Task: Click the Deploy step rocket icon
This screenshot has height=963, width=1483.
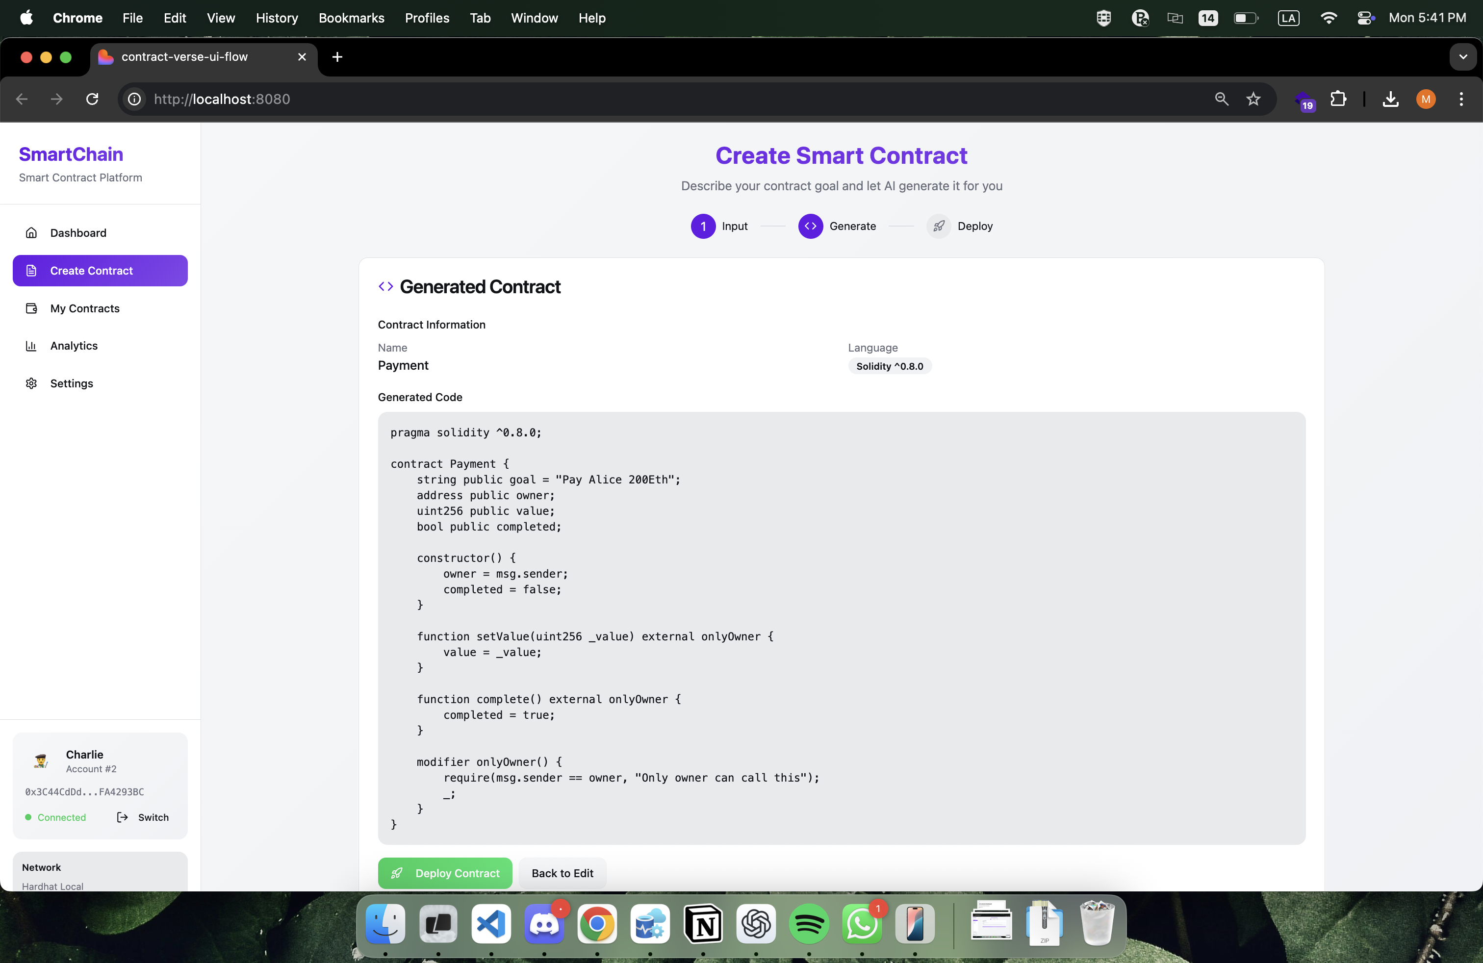Action: [x=939, y=226]
